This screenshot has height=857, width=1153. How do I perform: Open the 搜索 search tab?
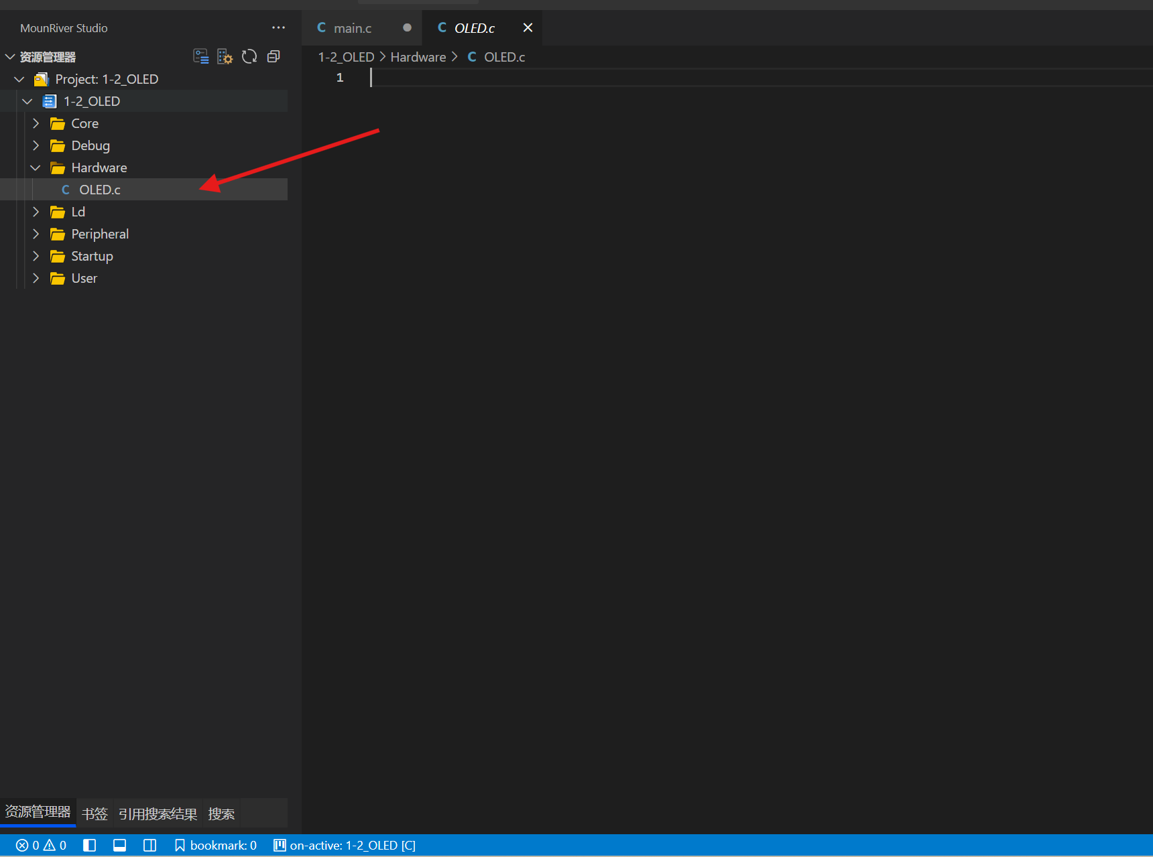[x=221, y=813]
